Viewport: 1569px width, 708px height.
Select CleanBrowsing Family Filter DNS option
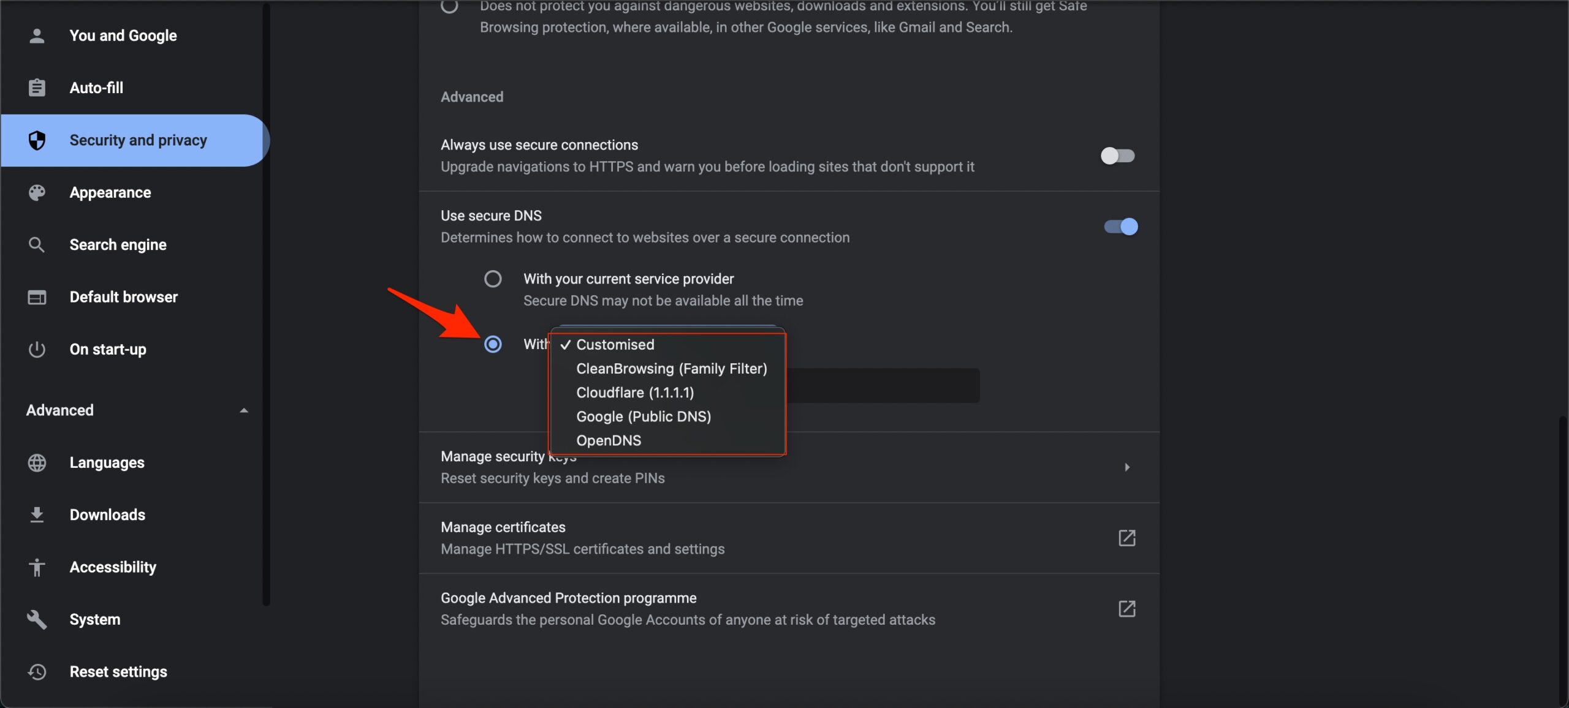[x=672, y=368]
